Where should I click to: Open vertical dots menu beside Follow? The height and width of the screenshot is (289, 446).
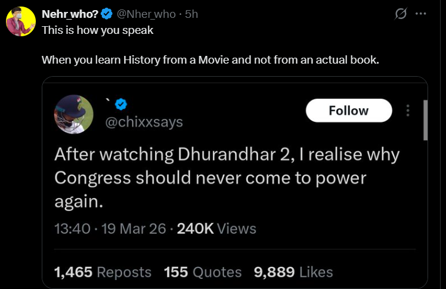click(408, 111)
